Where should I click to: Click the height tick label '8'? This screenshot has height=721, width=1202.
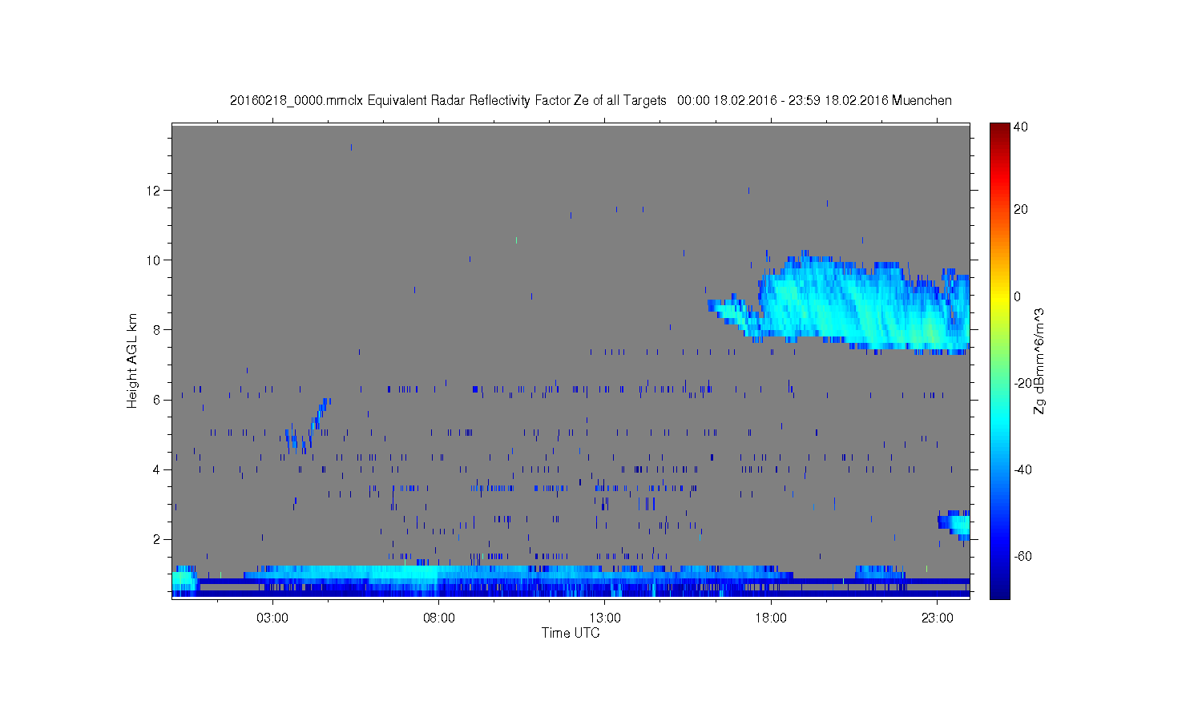[x=158, y=330]
